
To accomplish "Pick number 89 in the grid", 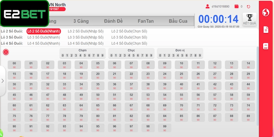I will pos(248,117).
